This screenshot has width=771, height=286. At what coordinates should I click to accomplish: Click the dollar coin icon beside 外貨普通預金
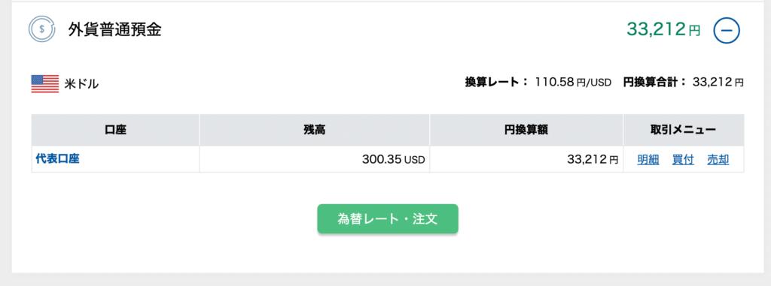click(42, 29)
